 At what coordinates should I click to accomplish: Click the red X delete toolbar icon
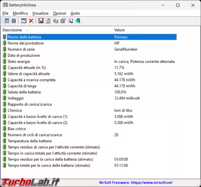pyautogui.click(x=31, y=21)
